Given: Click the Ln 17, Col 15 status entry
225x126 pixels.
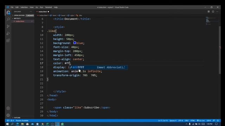Looking at the screenshot, I should 163,120.
